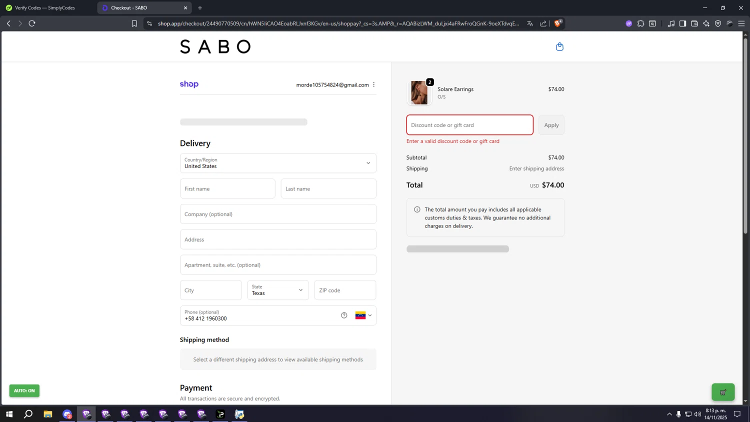Open Windows Start menu
The width and height of the screenshot is (750, 422).
point(9,414)
